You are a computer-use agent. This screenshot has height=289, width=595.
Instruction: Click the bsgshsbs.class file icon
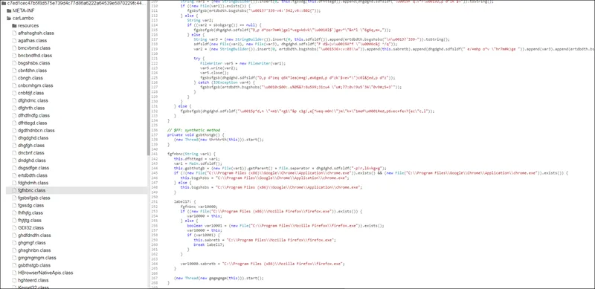click(14, 63)
